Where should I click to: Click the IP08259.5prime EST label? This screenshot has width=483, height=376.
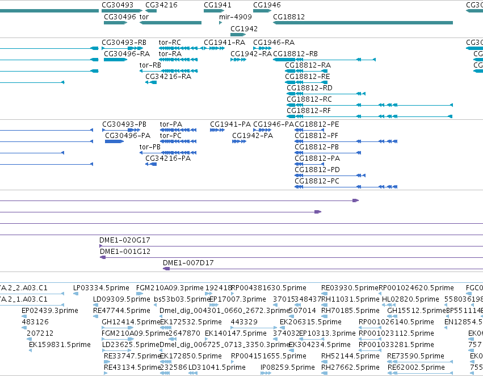[287, 368]
